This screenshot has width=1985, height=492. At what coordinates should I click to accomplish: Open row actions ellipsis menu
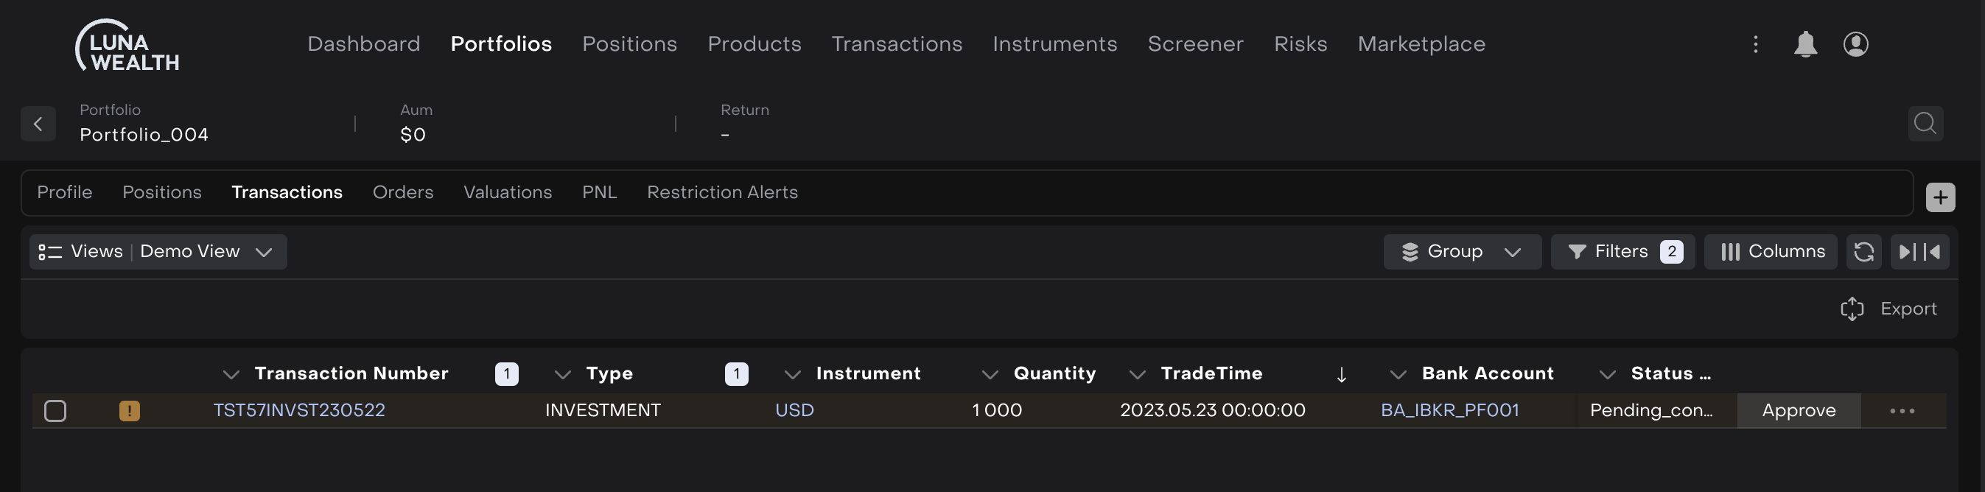[x=1902, y=410]
